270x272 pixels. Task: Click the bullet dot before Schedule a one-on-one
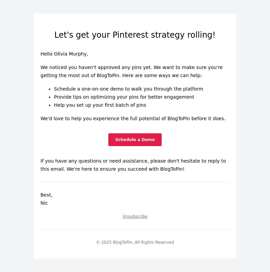coord(50,89)
